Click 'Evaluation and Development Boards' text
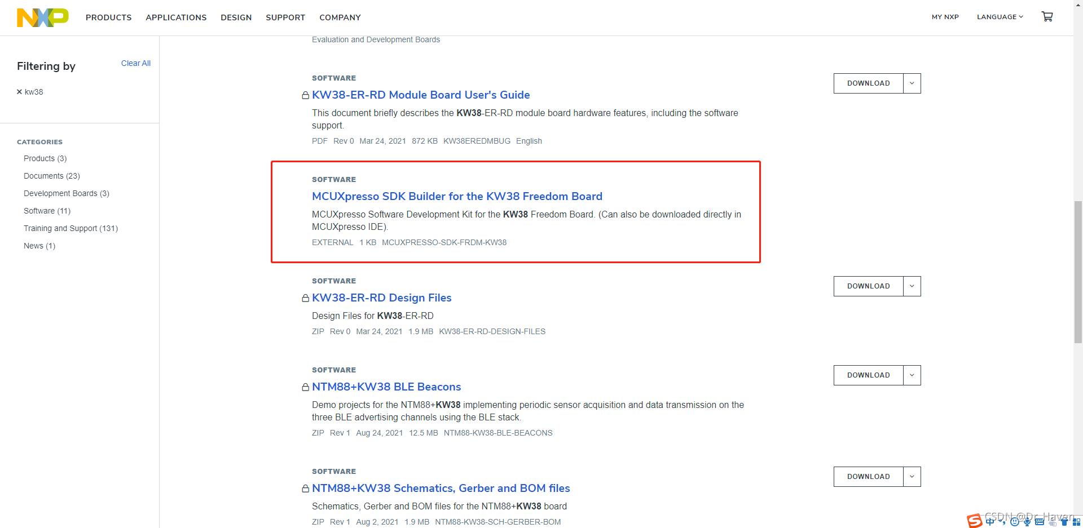 (x=376, y=39)
